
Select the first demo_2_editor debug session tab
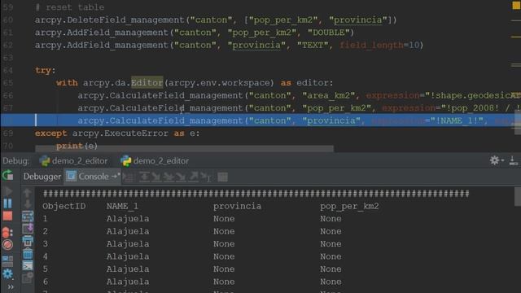(x=73, y=161)
